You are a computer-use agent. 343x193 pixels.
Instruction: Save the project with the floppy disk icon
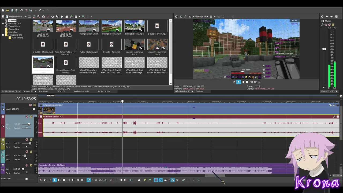click(12, 10)
